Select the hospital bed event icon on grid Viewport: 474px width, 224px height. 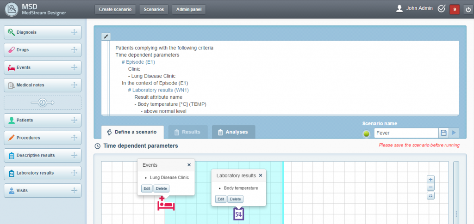tap(166, 204)
